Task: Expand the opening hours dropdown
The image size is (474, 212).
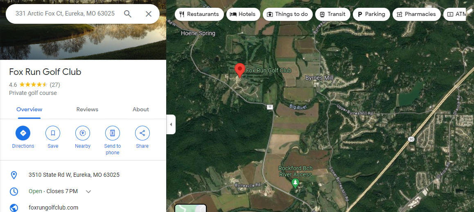Action: [88, 192]
